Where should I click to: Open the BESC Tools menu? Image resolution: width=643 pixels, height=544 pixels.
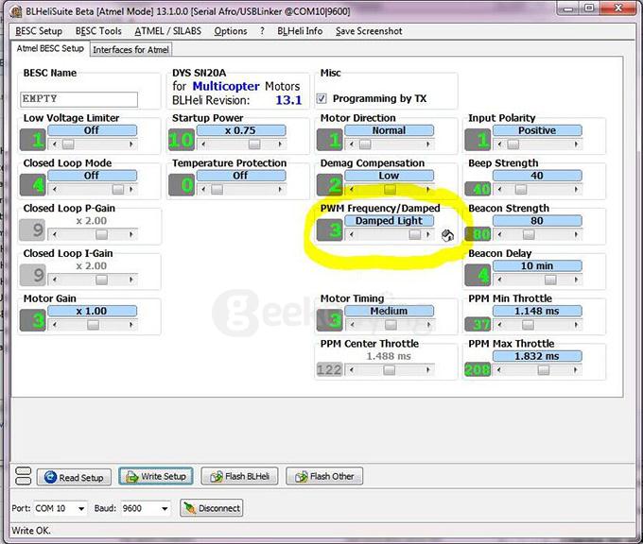click(x=98, y=31)
